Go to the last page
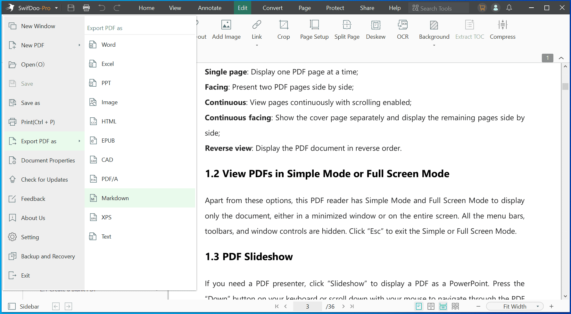571x314 pixels. [352, 306]
